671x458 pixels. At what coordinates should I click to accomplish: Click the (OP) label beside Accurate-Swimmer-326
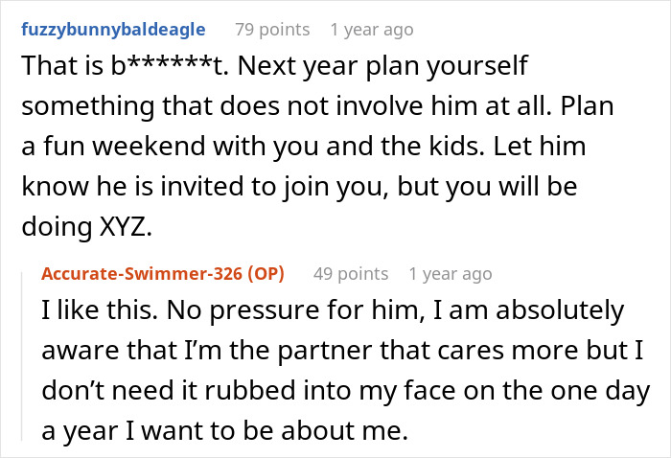click(x=266, y=274)
